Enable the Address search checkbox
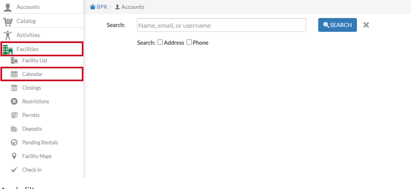The height and width of the screenshot is (189, 411). [160, 42]
